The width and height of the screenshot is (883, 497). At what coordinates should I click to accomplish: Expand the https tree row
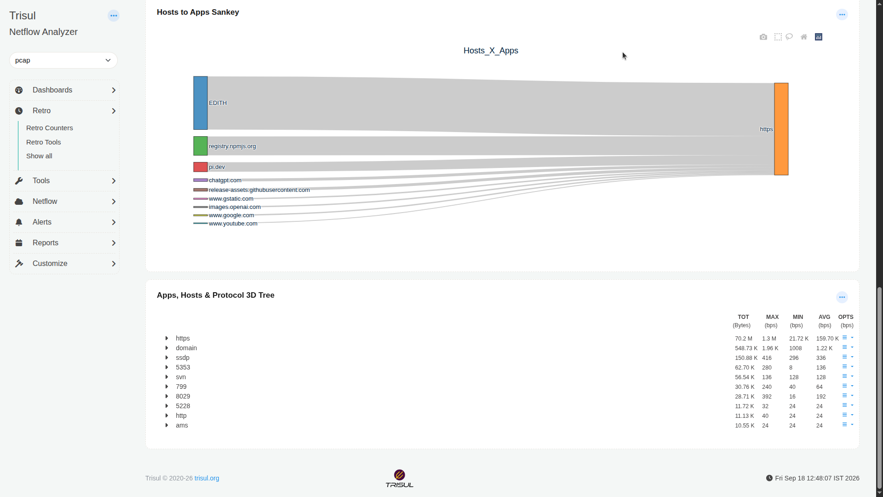166,338
